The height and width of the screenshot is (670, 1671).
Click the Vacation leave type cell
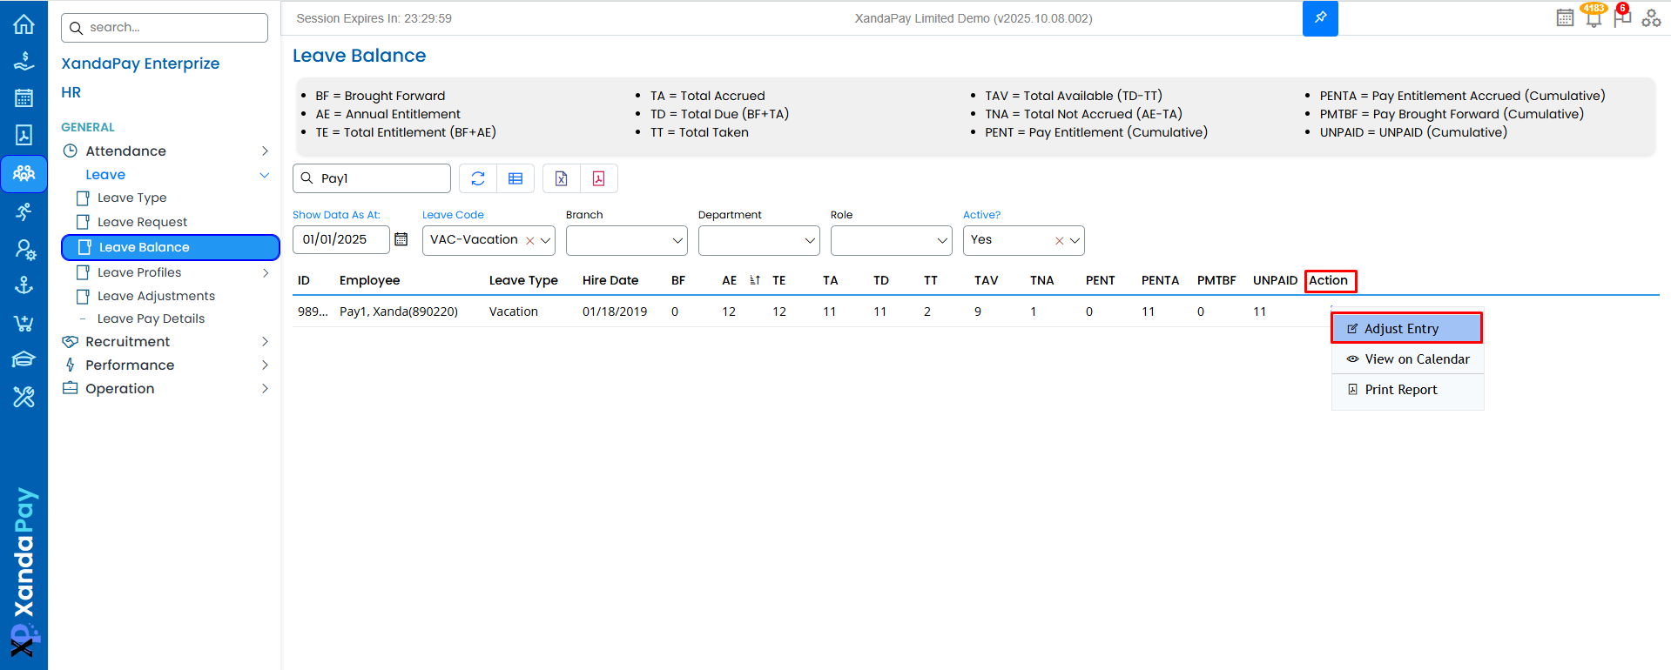click(514, 312)
